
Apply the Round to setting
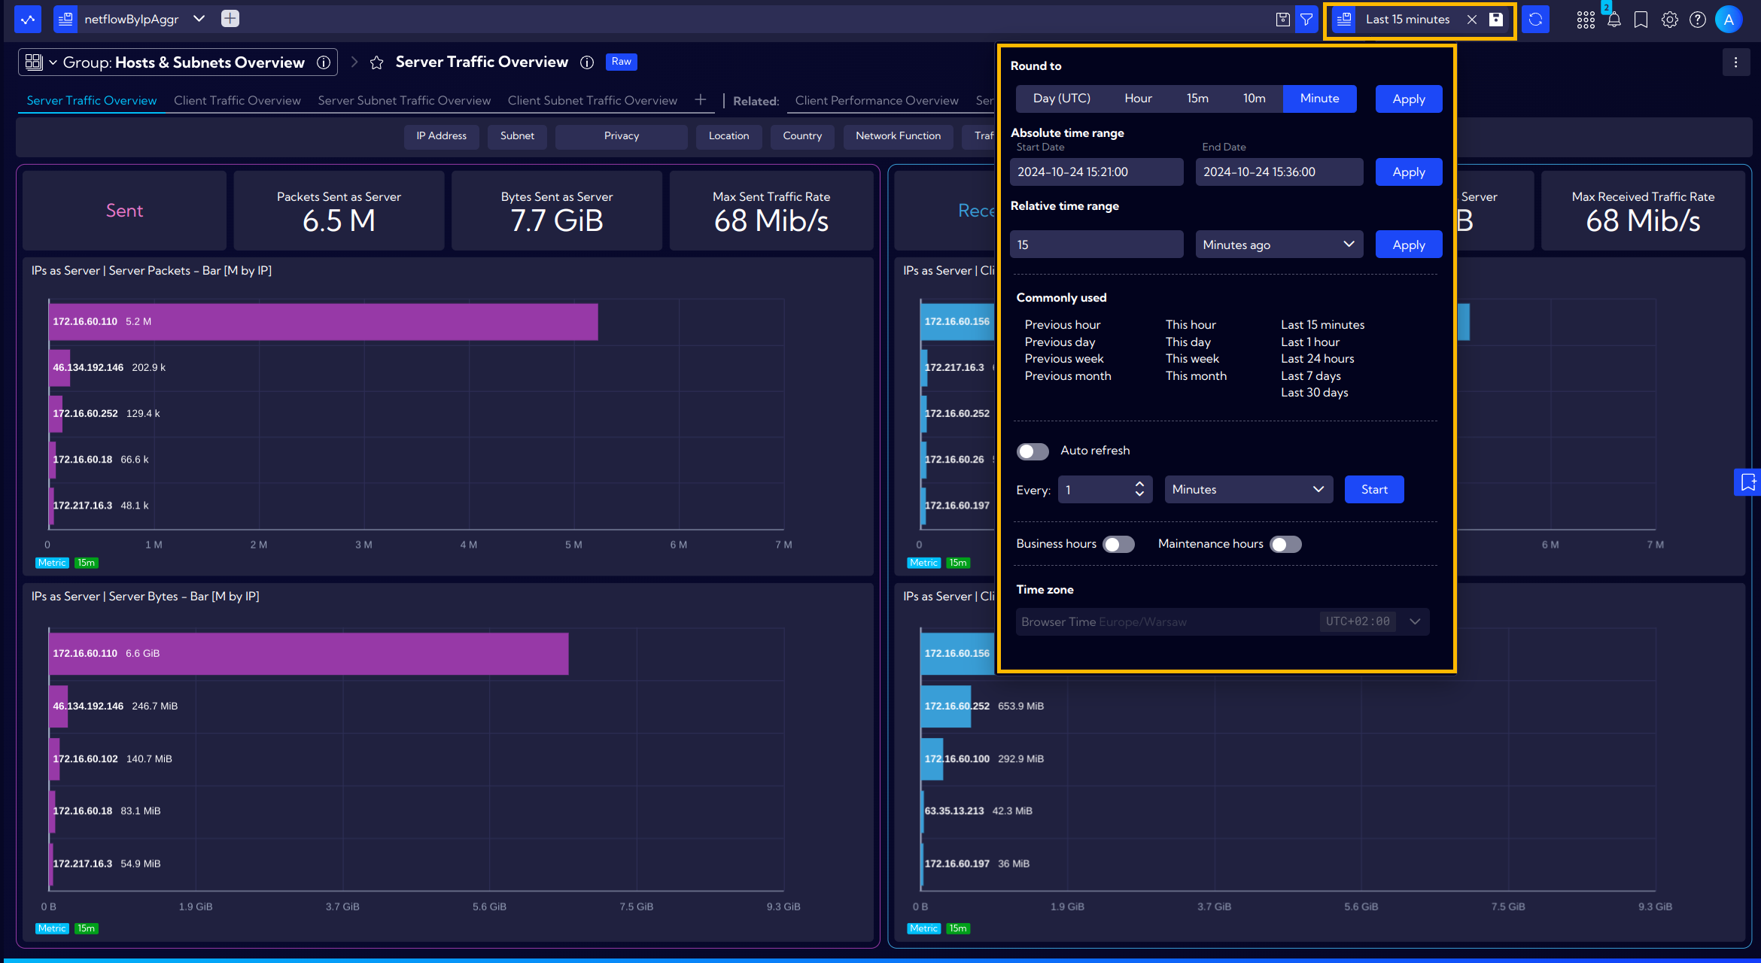click(x=1409, y=99)
